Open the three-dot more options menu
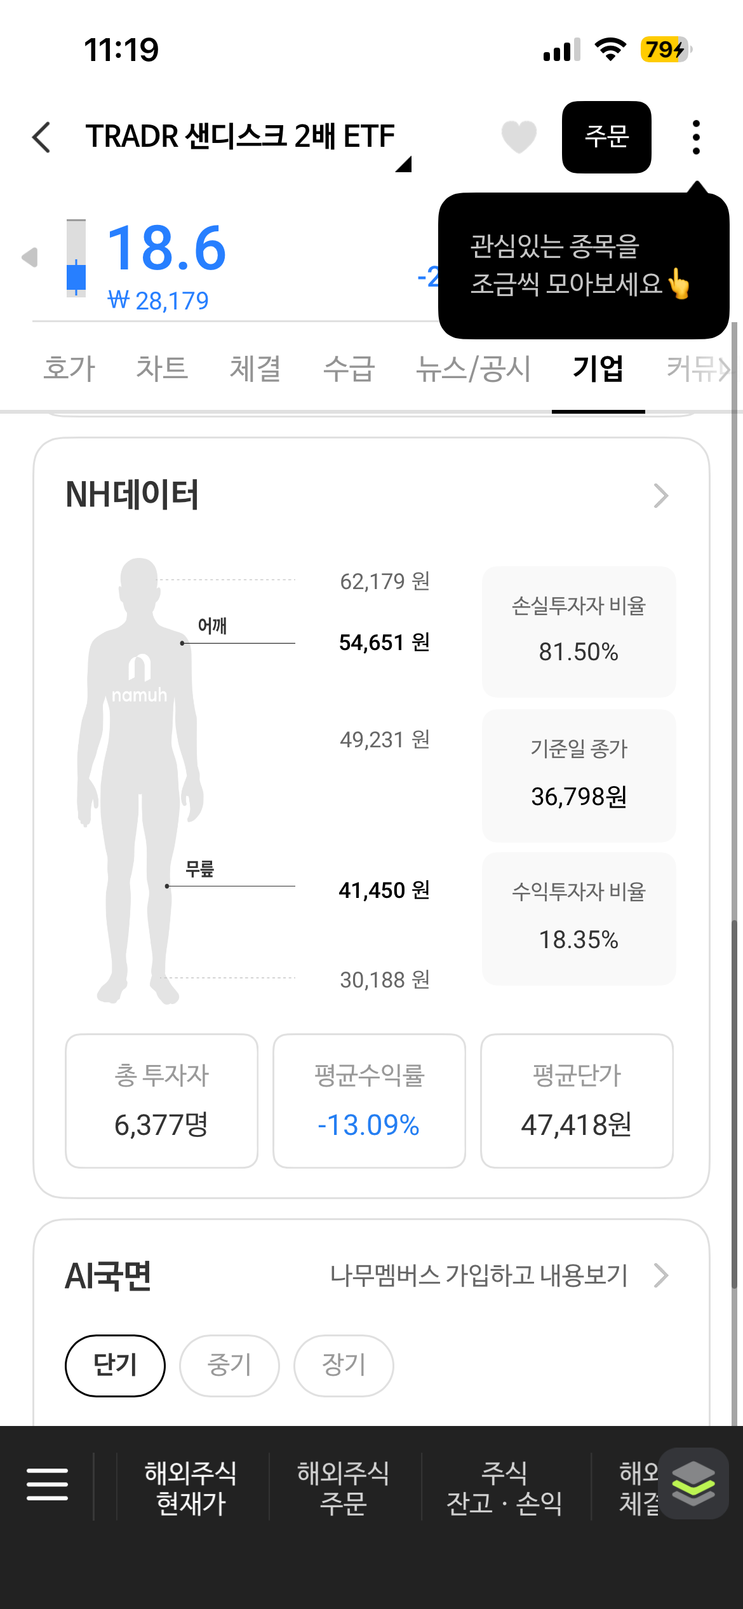 tap(696, 137)
